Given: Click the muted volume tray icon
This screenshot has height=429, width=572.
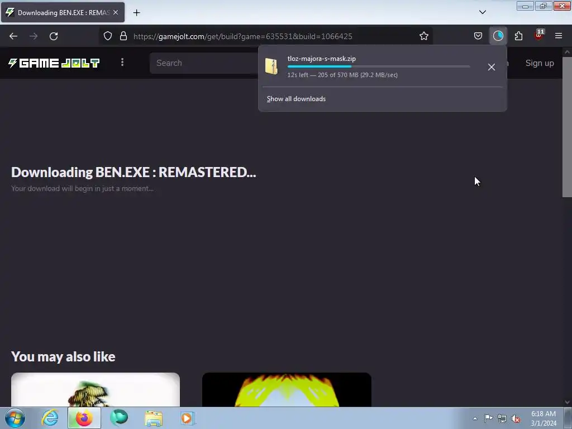Looking at the screenshot, I should (516, 418).
